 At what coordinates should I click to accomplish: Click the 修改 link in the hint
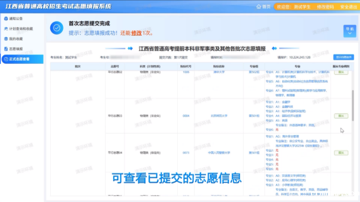(136, 33)
